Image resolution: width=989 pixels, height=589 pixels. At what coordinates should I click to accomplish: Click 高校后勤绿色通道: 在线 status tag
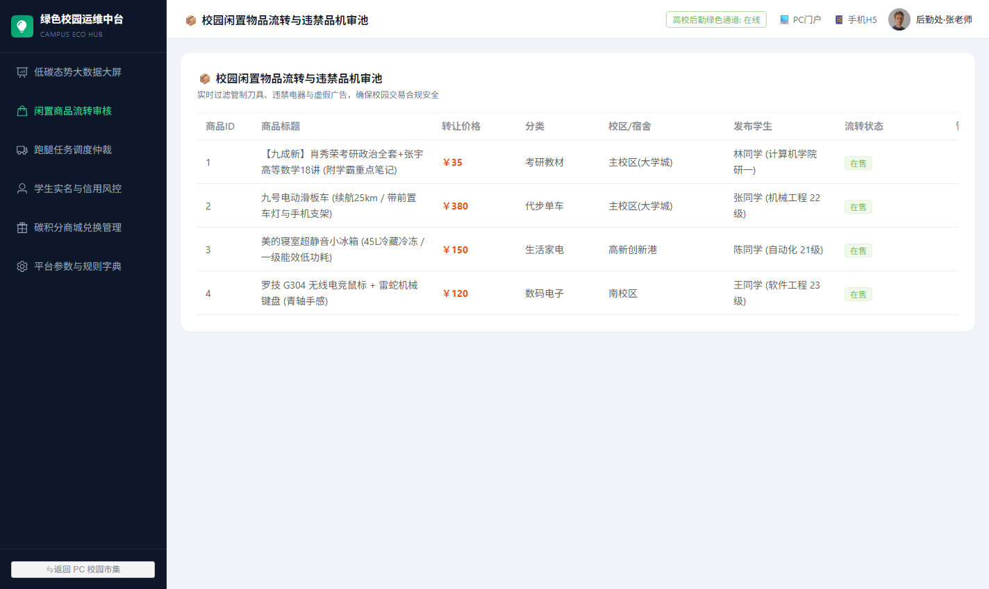coord(716,20)
